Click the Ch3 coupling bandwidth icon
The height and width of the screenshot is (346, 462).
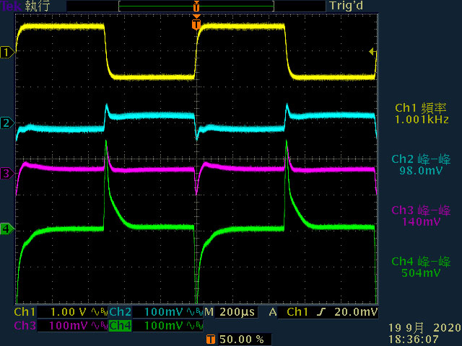click(x=100, y=326)
